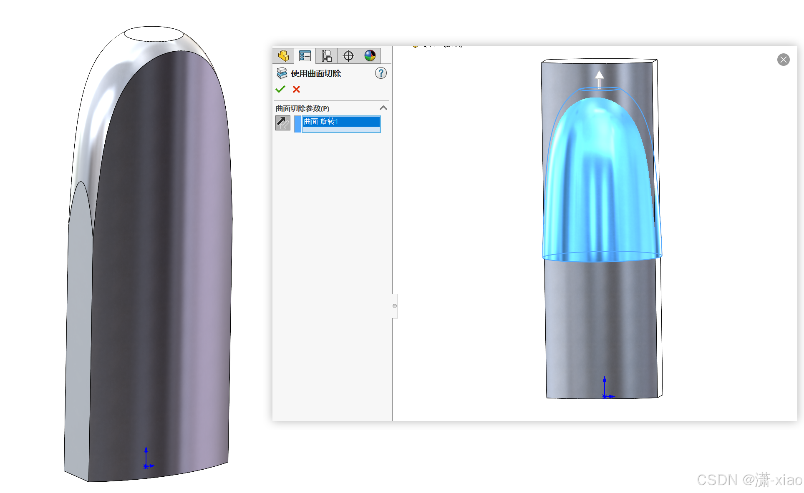Screen dimensions: 804x493
Task: Click the origin marker on right model
Action: [x=605, y=396]
